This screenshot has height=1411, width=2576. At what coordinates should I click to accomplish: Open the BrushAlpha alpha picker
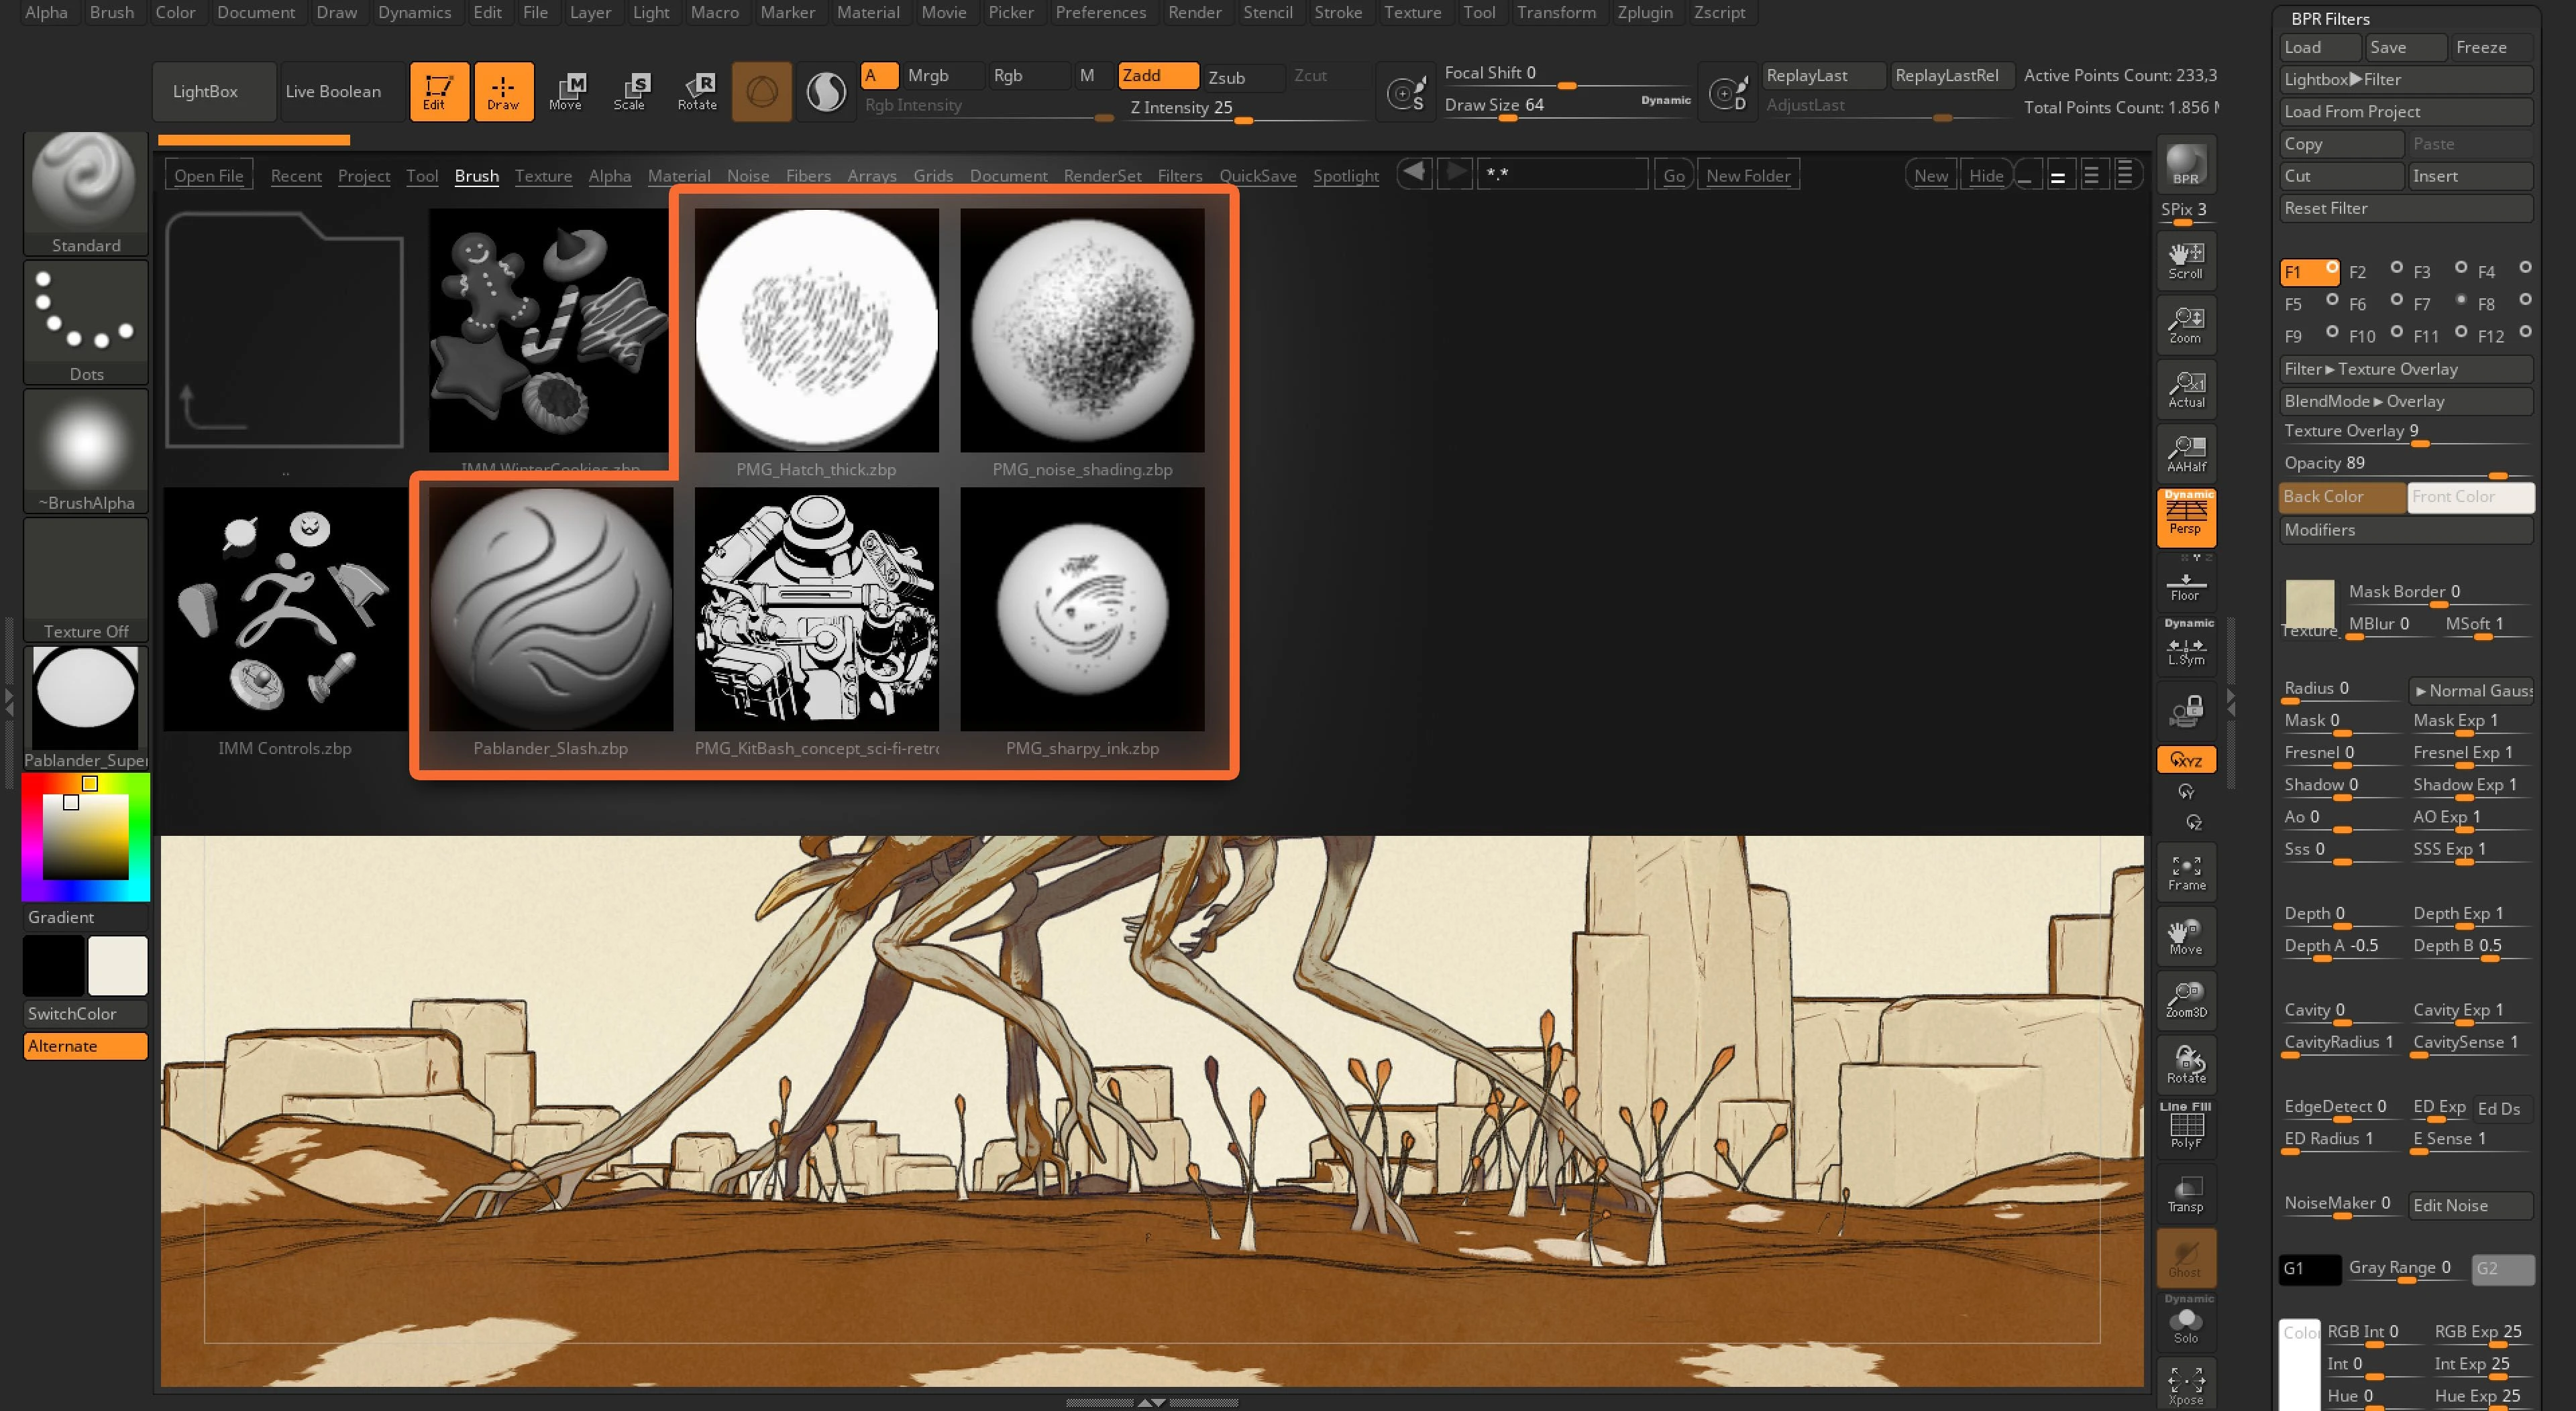coord(86,452)
